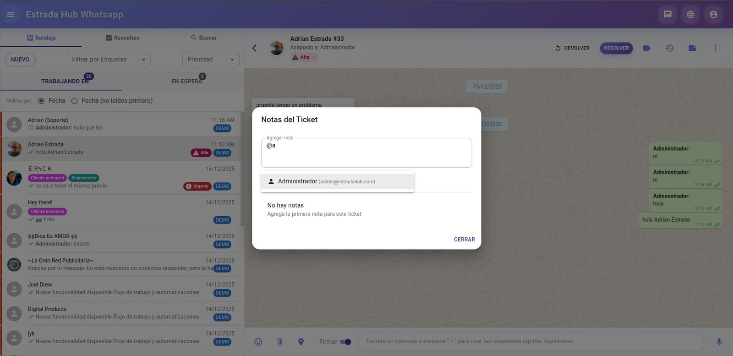Open the ticket notes icon in header

(x=692, y=48)
